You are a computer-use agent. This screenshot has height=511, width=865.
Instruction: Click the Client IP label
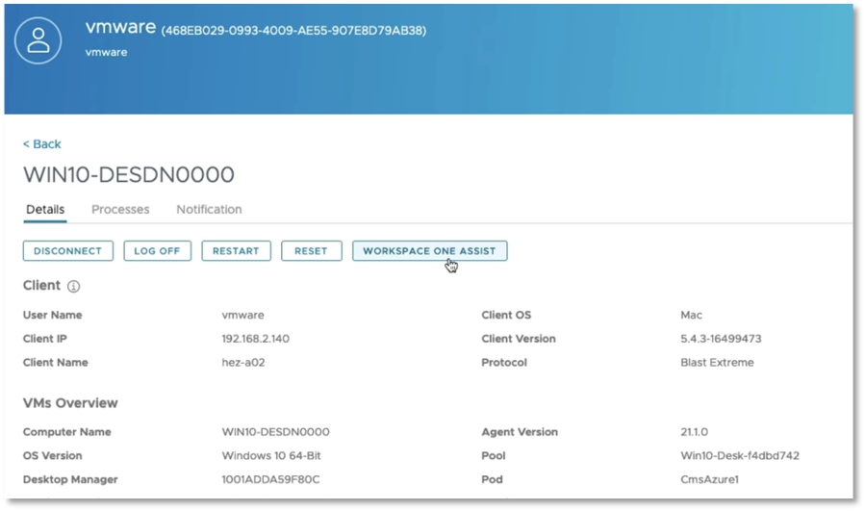coord(44,339)
